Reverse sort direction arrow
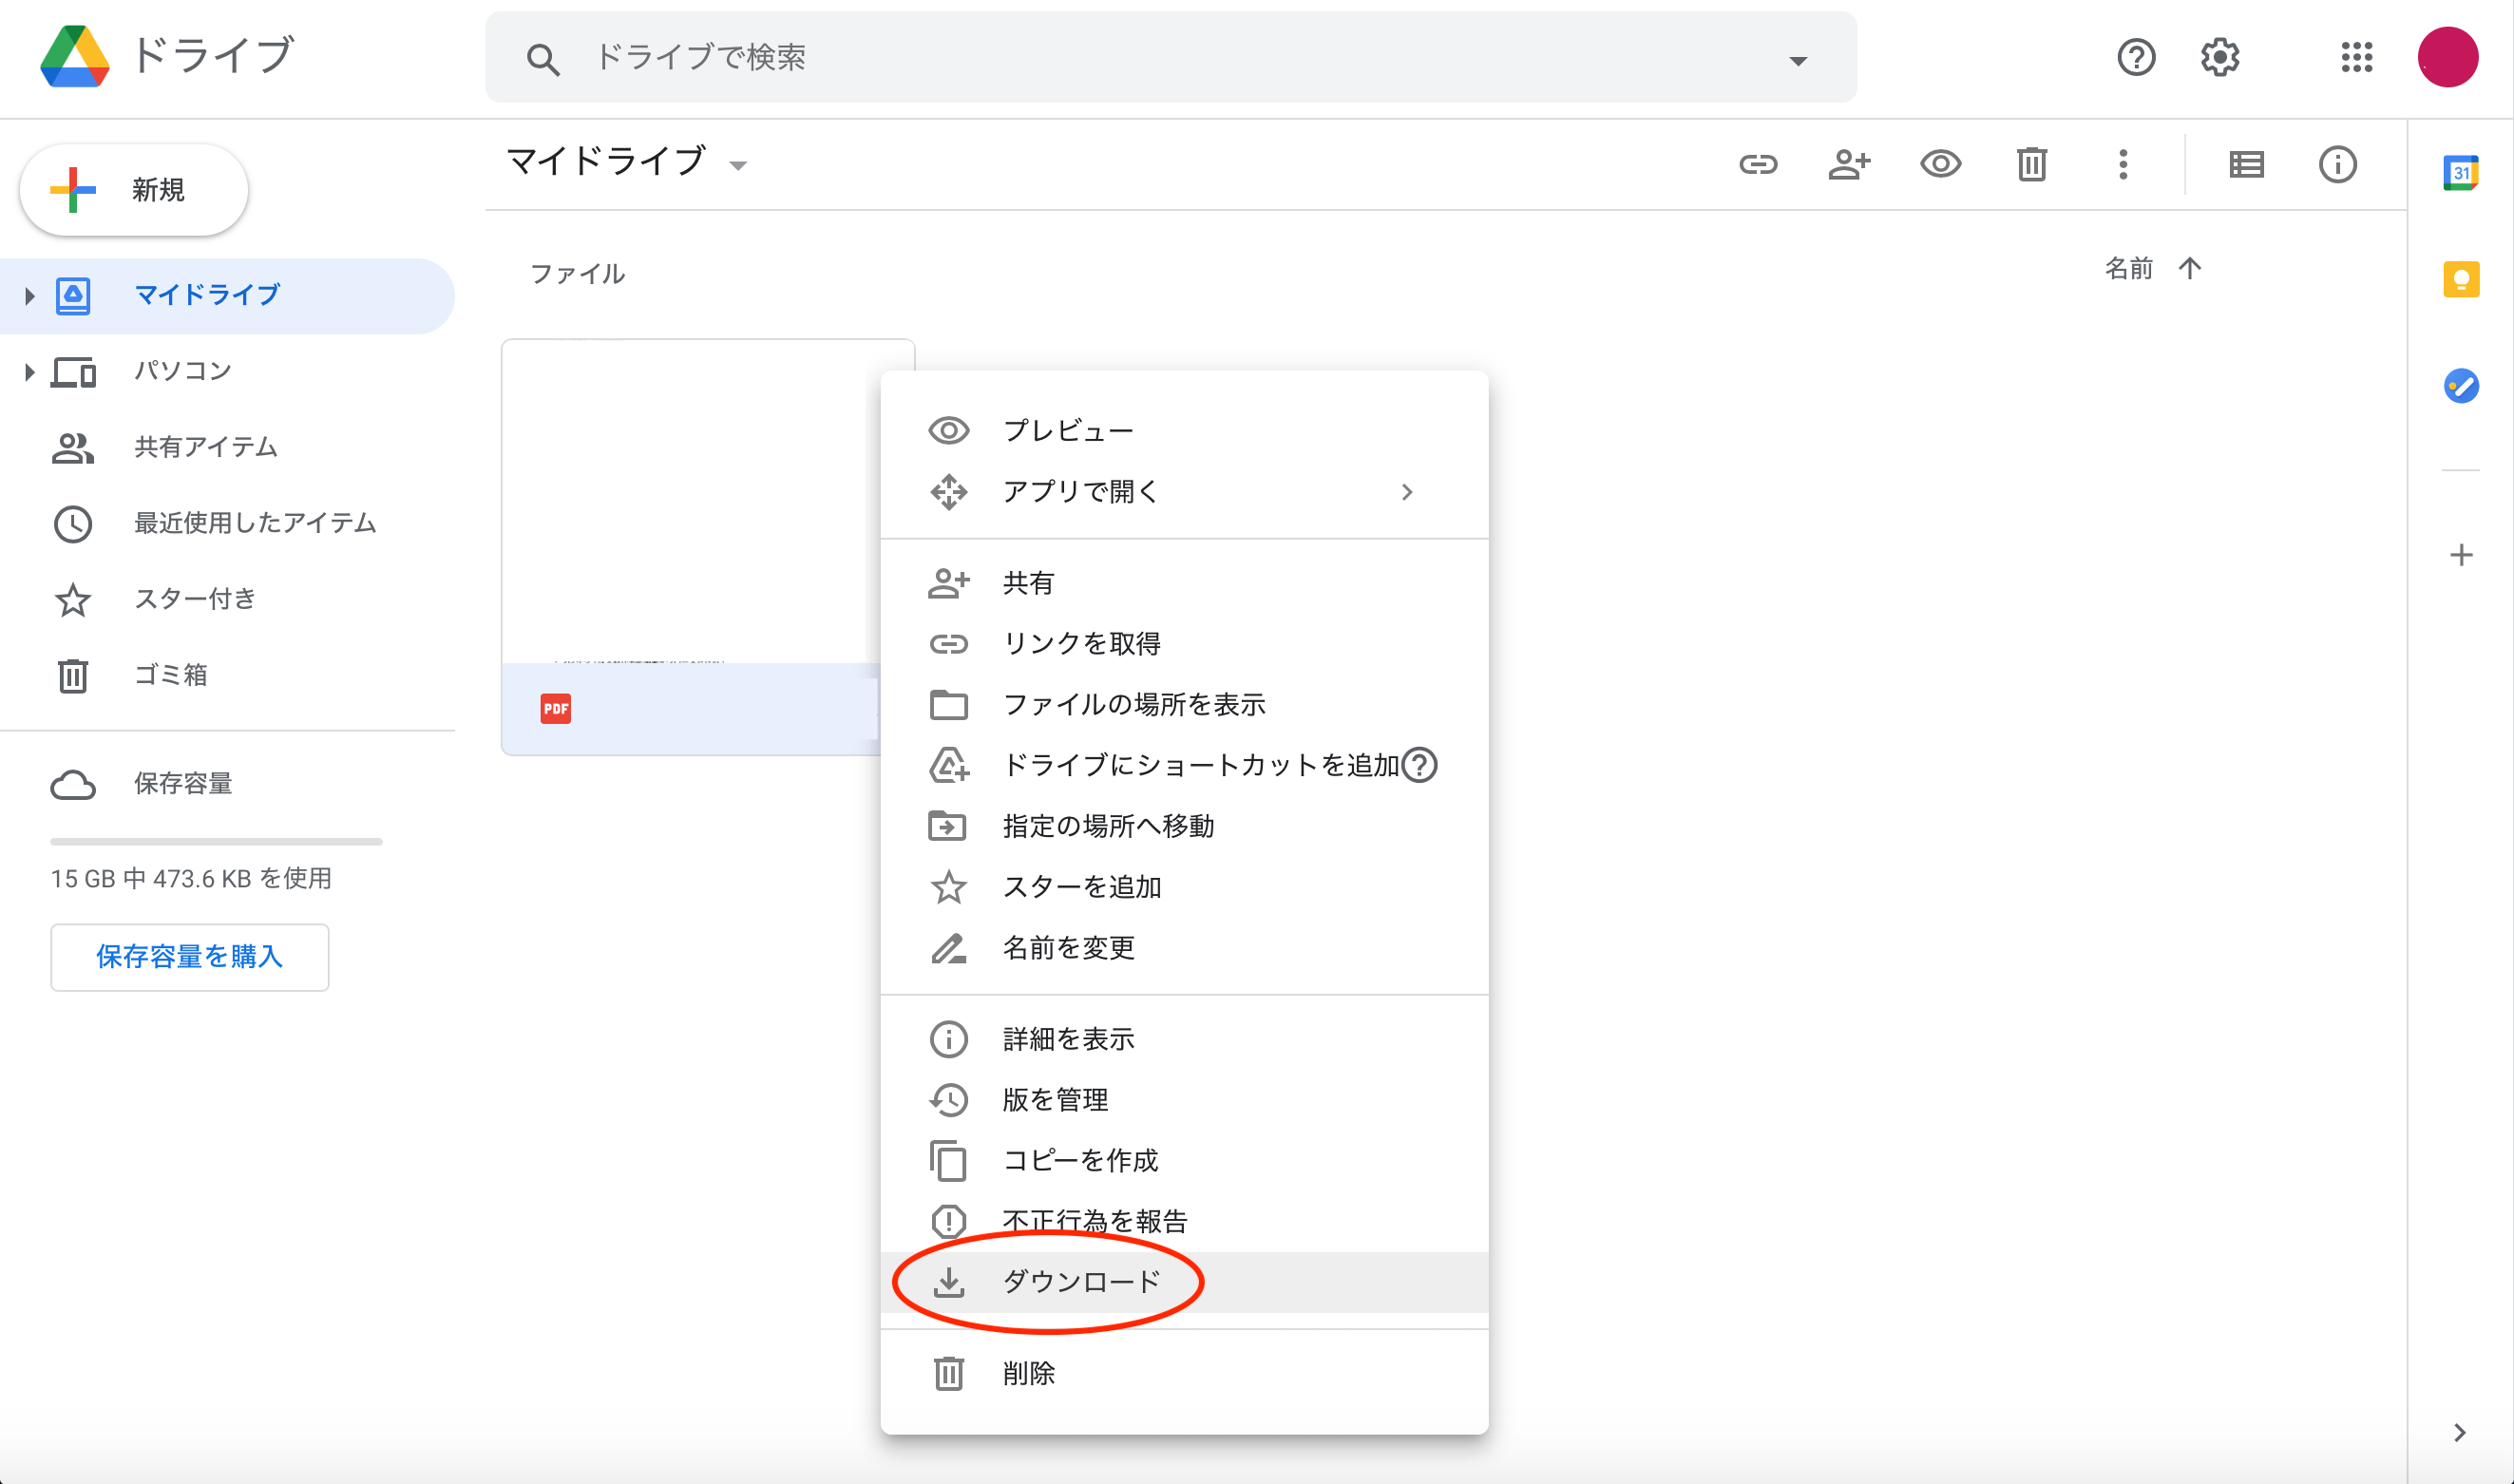This screenshot has height=1484, width=2514. 2190,268
